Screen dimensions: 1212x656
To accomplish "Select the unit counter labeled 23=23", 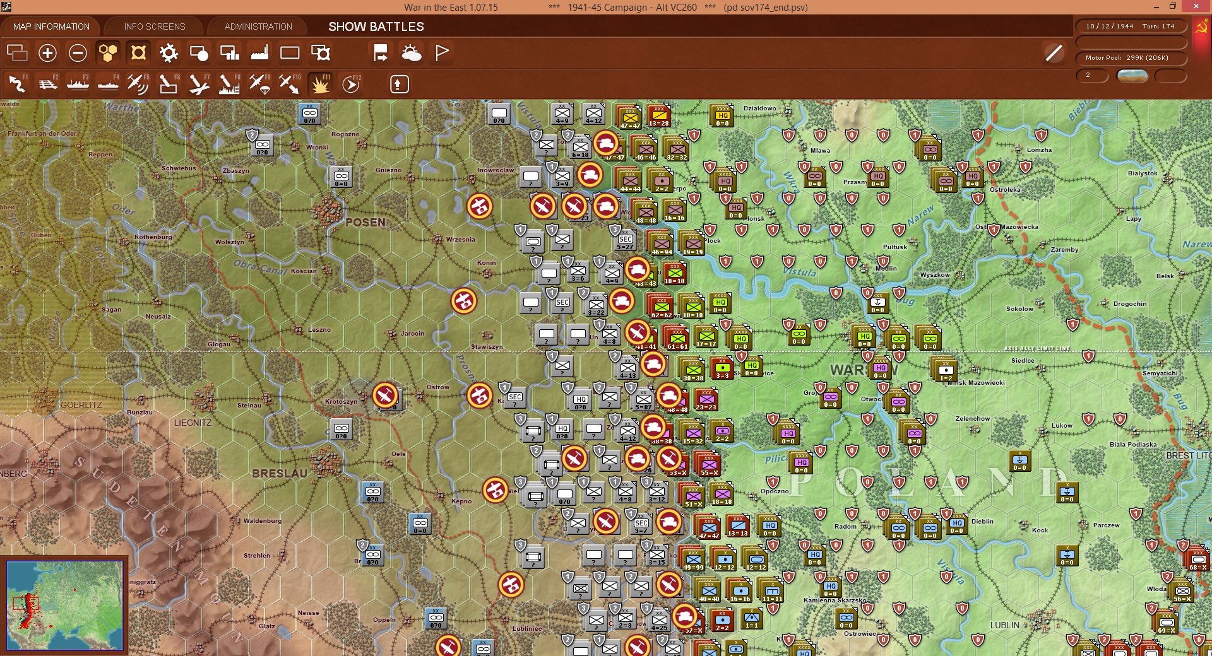I will point(706,399).
